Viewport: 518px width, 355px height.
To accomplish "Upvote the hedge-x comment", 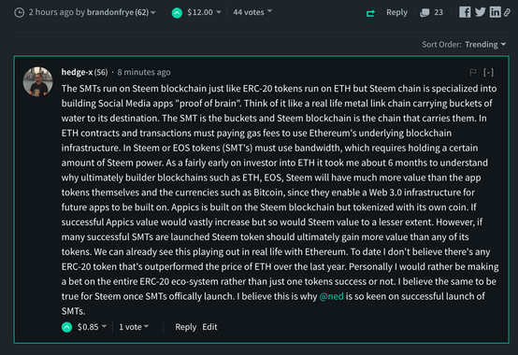I will [x=66, y=327].
